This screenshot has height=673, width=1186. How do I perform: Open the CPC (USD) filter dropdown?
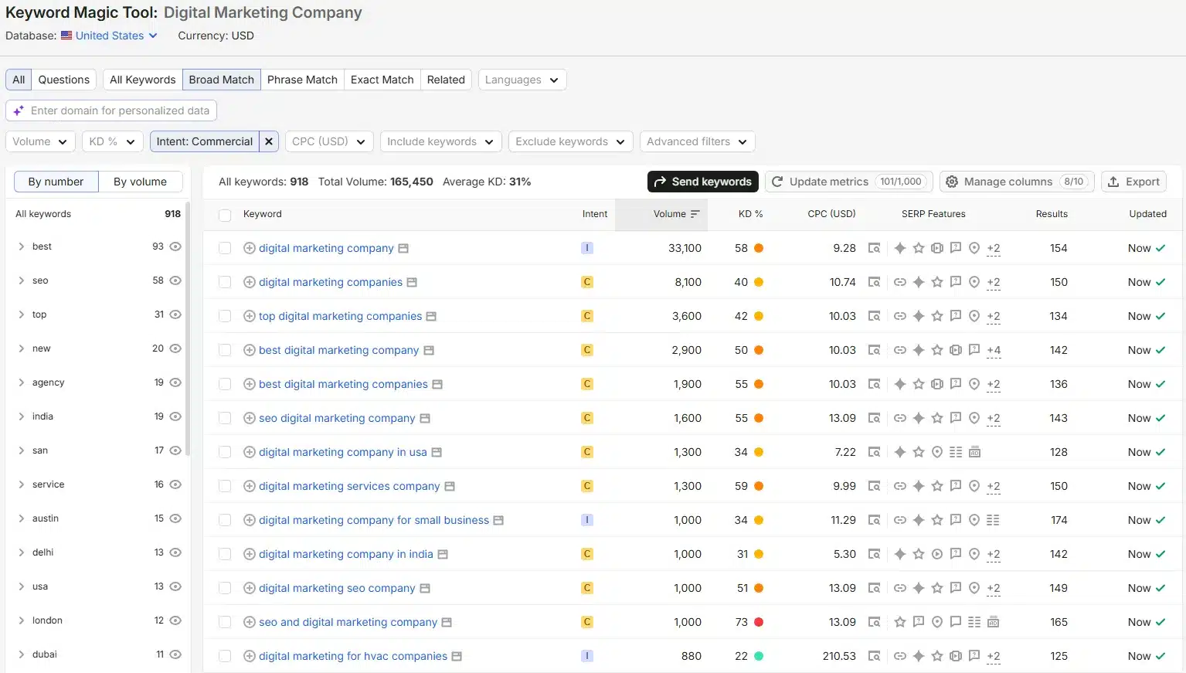[x=329, y=141]
